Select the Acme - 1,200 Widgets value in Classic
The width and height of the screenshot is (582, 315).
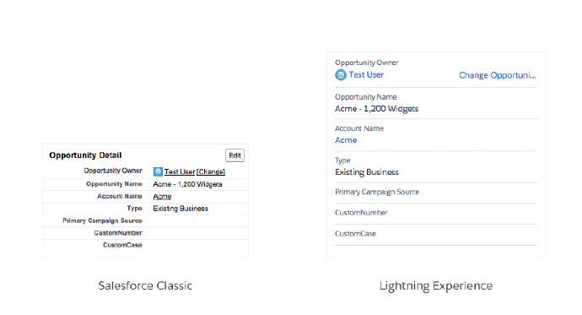click(187, 184)
